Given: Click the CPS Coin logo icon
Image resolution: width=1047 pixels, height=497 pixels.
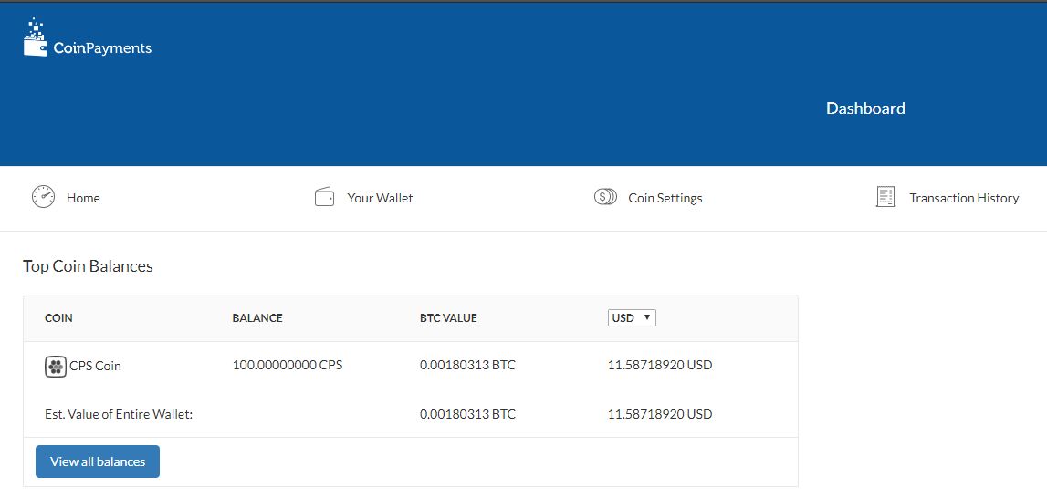Looking at the screenshot, I should 56,367.
